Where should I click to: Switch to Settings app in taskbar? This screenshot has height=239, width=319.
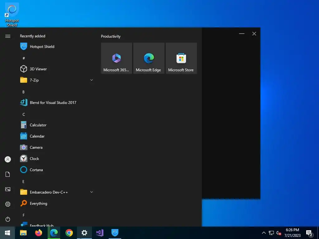coord(84,233)
